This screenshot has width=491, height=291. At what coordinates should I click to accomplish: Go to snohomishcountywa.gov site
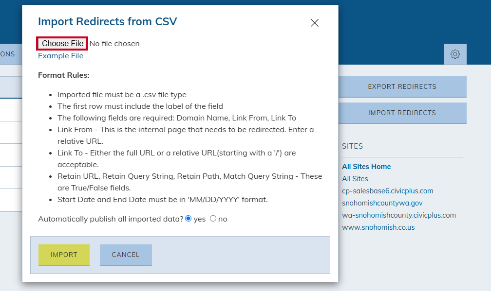pyautogui.click(x=382, y=203)
